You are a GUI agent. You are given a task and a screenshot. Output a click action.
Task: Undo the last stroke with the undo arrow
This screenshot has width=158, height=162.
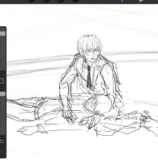click(1, 141)
